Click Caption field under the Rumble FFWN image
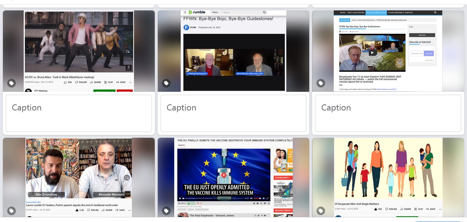The width and height of the screenshot is (467, 222). point(233,113)
